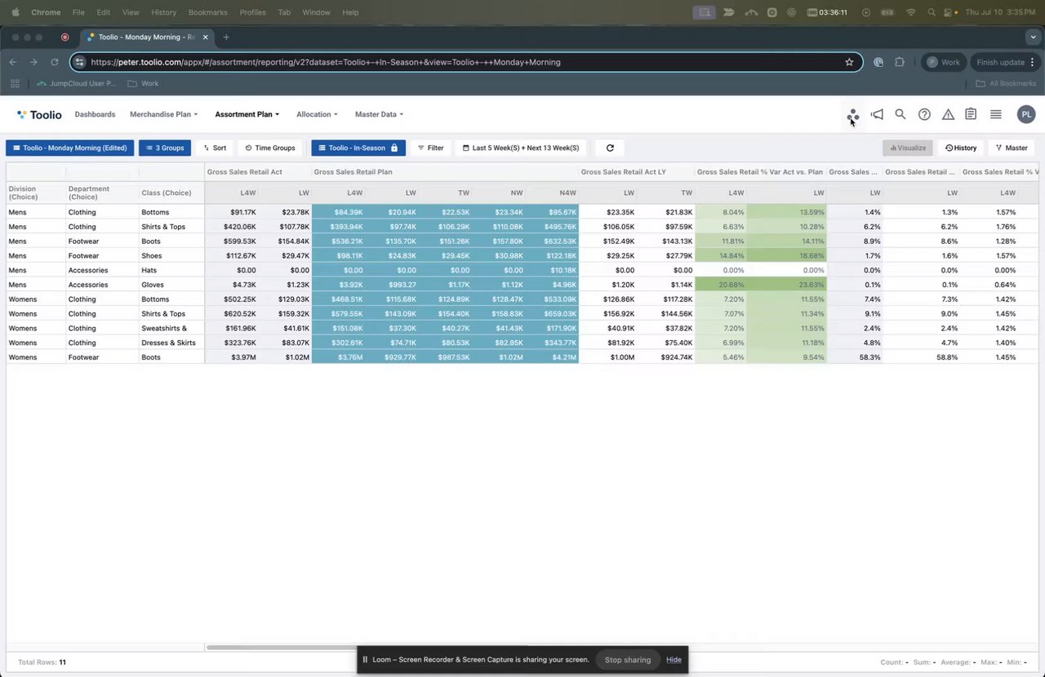Open the Last 5 Week(S) + Next 13 Week(S) date range
1045x677 pixels.
521,148
